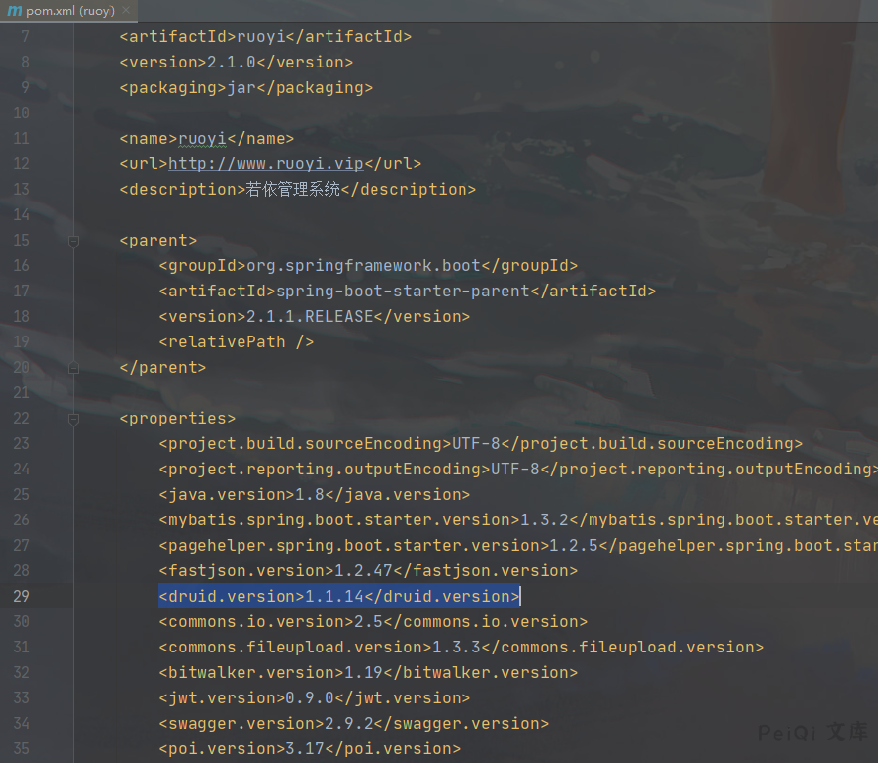Click the 2.1.1.RELEASE version value
The image size is (878, 763).
coord(310,317)
